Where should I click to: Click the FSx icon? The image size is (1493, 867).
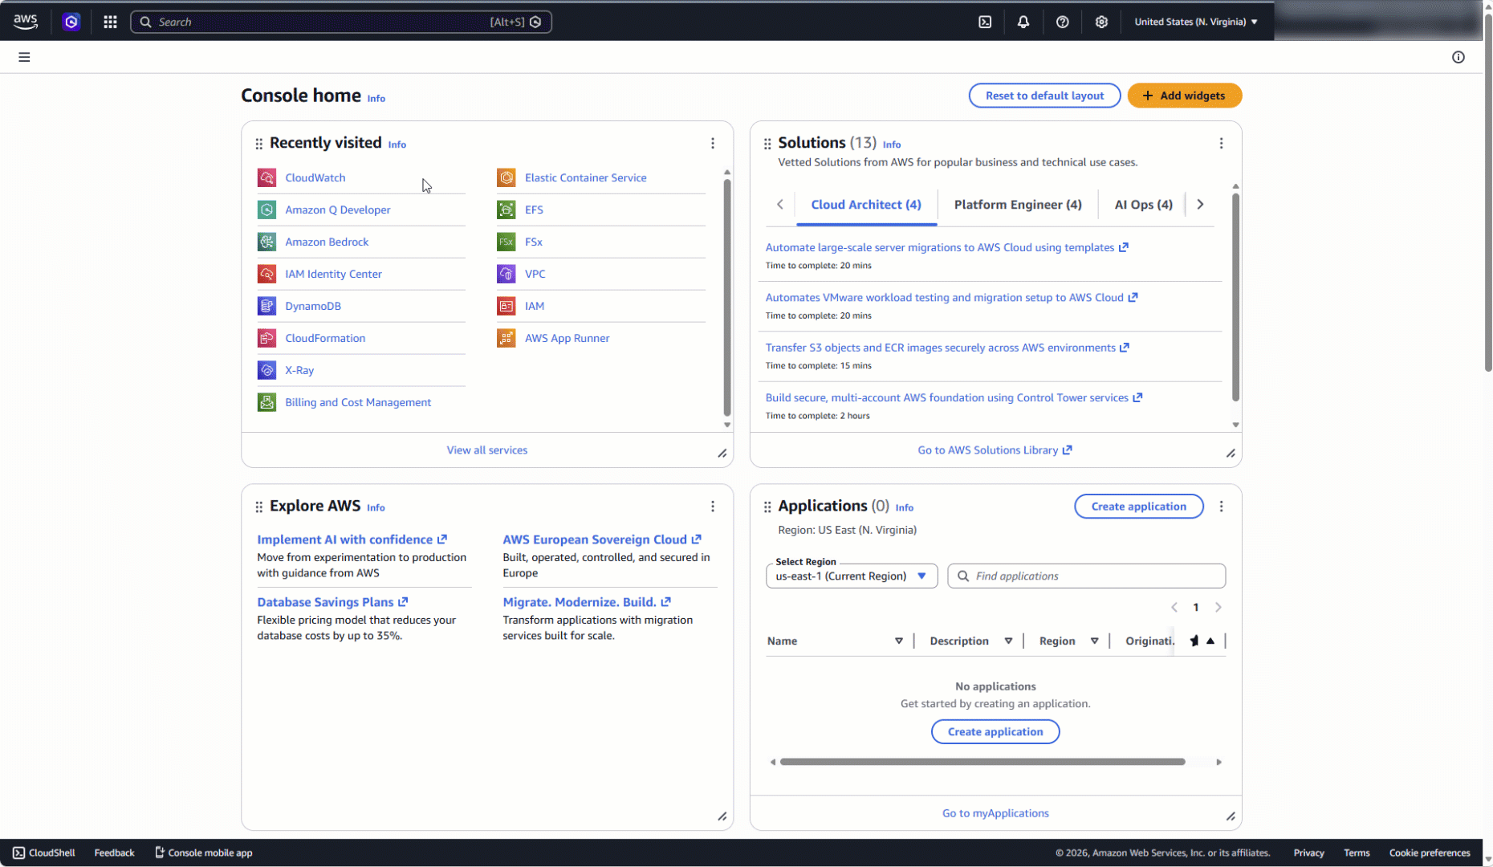pyautogui.click(x=506, y=242)
